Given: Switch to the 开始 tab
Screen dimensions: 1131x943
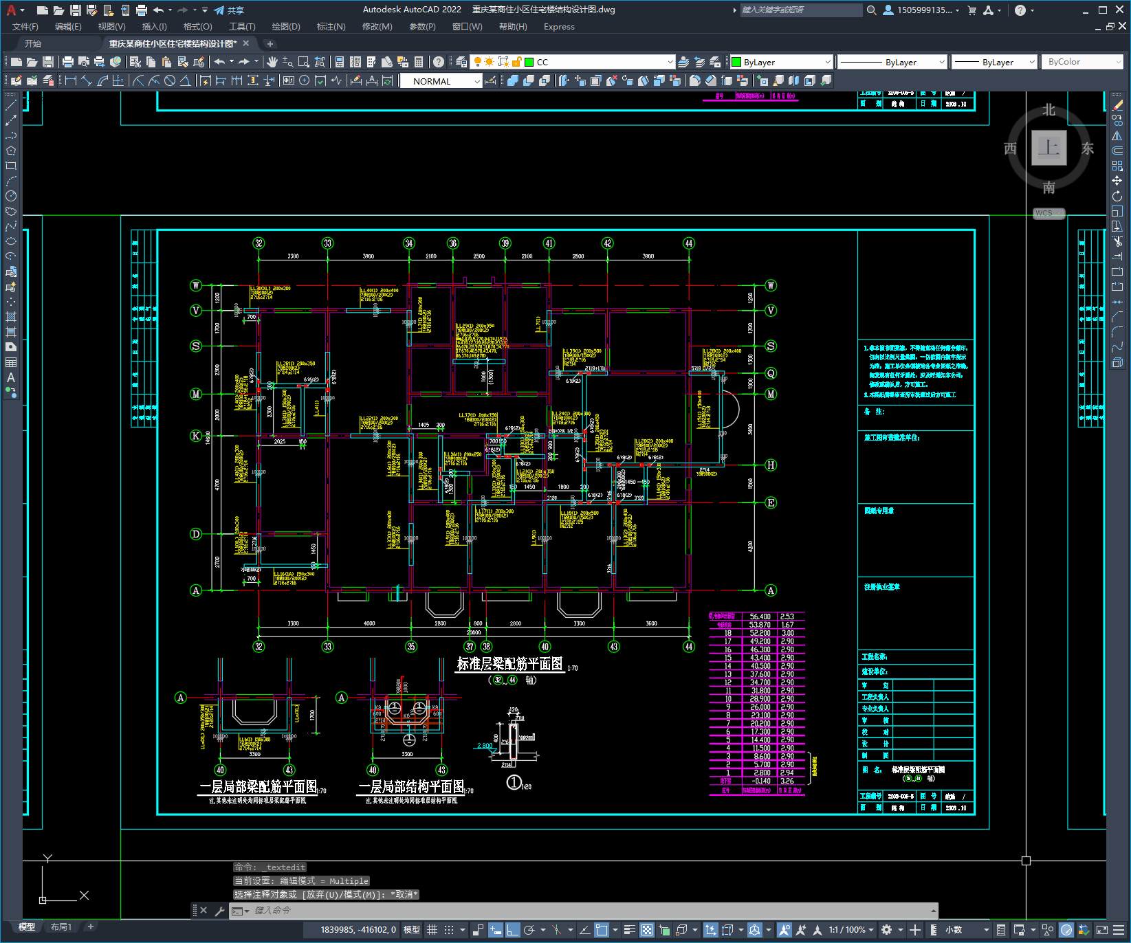Looking at the screenshot, I should point(33,43).
